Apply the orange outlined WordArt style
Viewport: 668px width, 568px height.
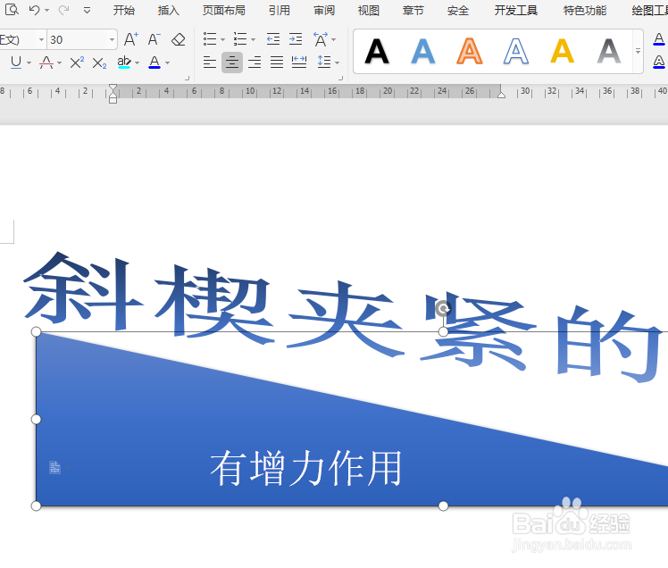470,51
